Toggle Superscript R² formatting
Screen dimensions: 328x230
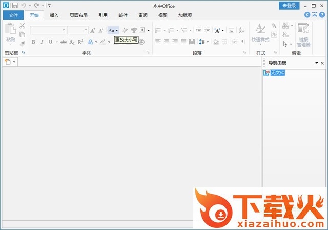80,42
